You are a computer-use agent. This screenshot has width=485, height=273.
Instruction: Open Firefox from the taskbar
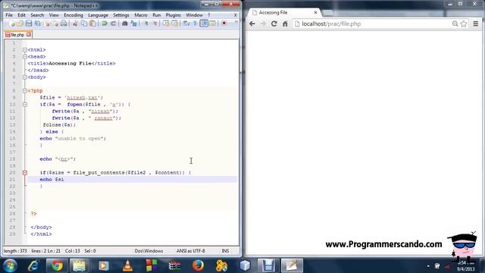(x=198, y=265)
